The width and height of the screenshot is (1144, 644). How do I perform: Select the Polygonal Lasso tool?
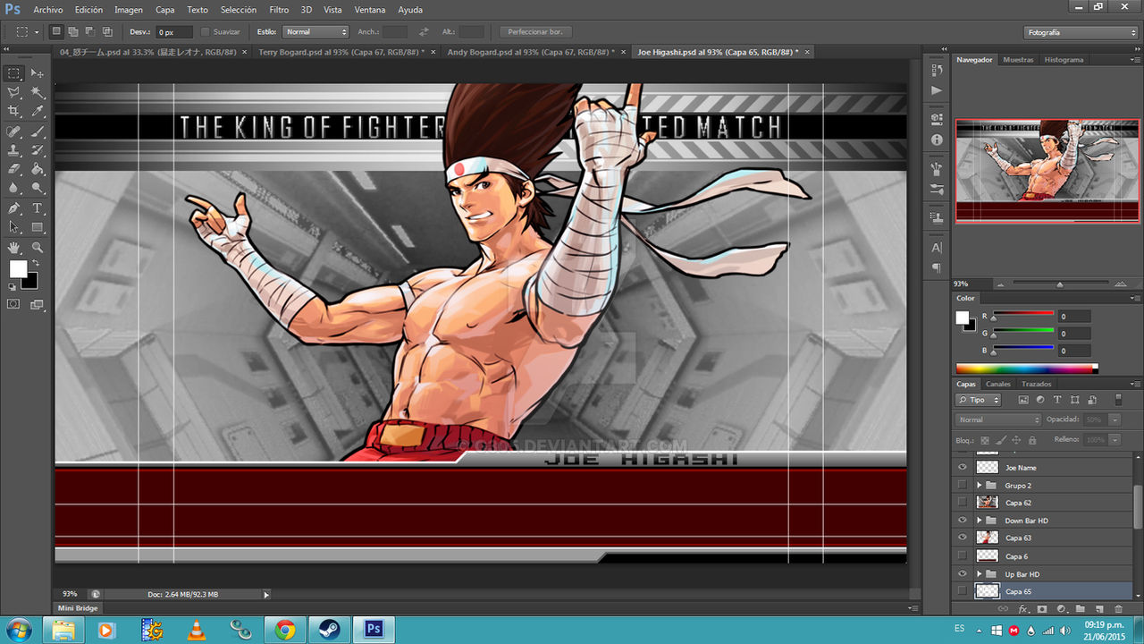(x=13, y=92)
